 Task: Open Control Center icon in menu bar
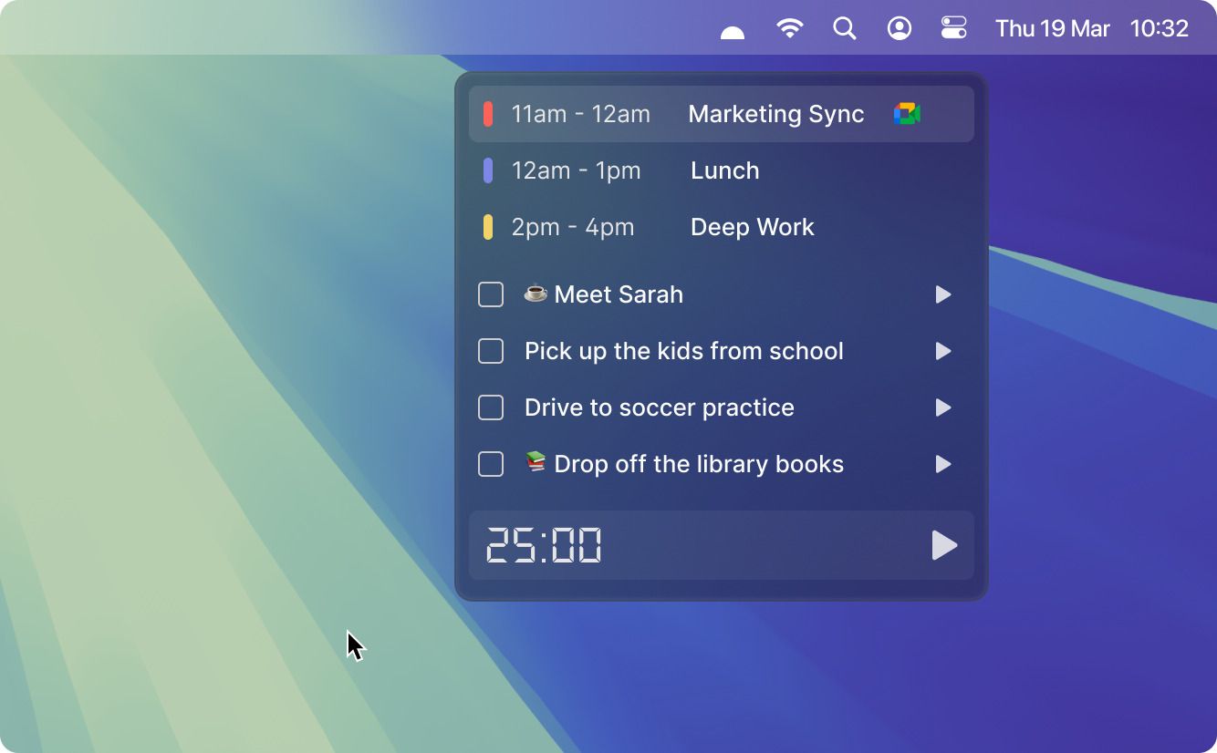tap(954, 28)
